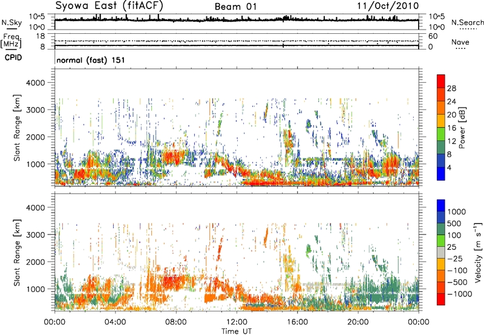The height and width of the screenshot is (335, 484).
Task: Click the "-500" velocity color bar value
Action: pyautogui.click(x=457, y=282)
